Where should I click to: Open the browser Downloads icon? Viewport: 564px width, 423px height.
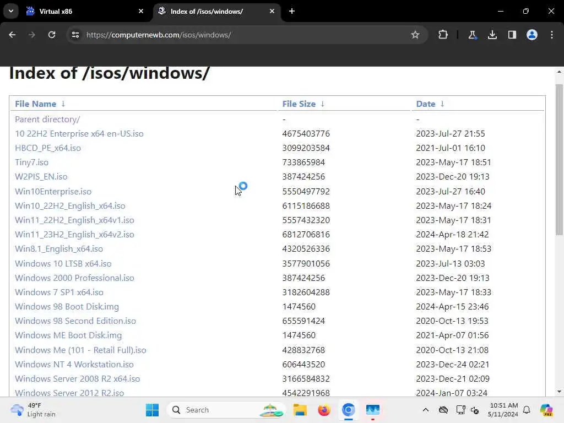(x=492, y=35)
